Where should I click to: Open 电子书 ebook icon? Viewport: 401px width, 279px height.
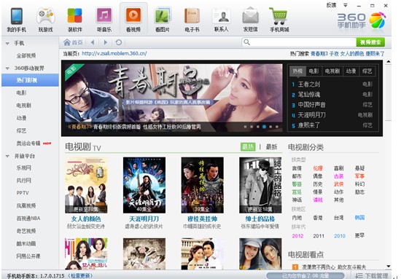192,16
